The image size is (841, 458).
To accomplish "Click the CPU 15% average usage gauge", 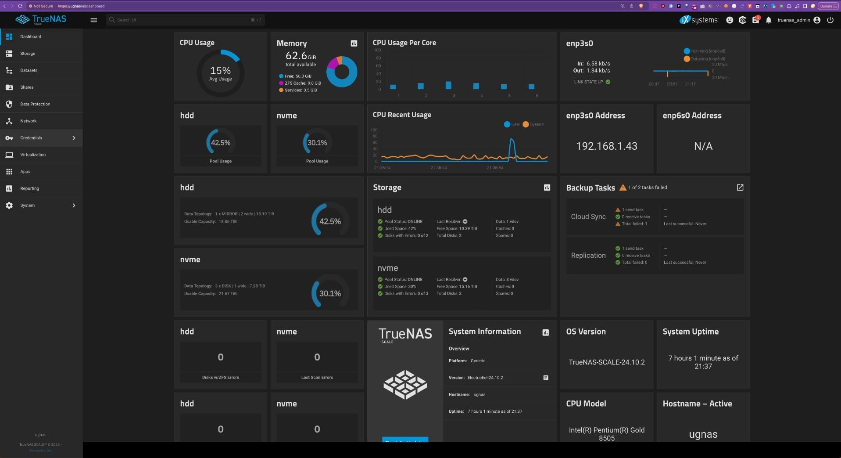I will click(220, 73).
